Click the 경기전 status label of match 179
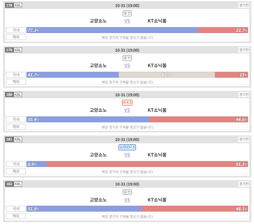 244,50
